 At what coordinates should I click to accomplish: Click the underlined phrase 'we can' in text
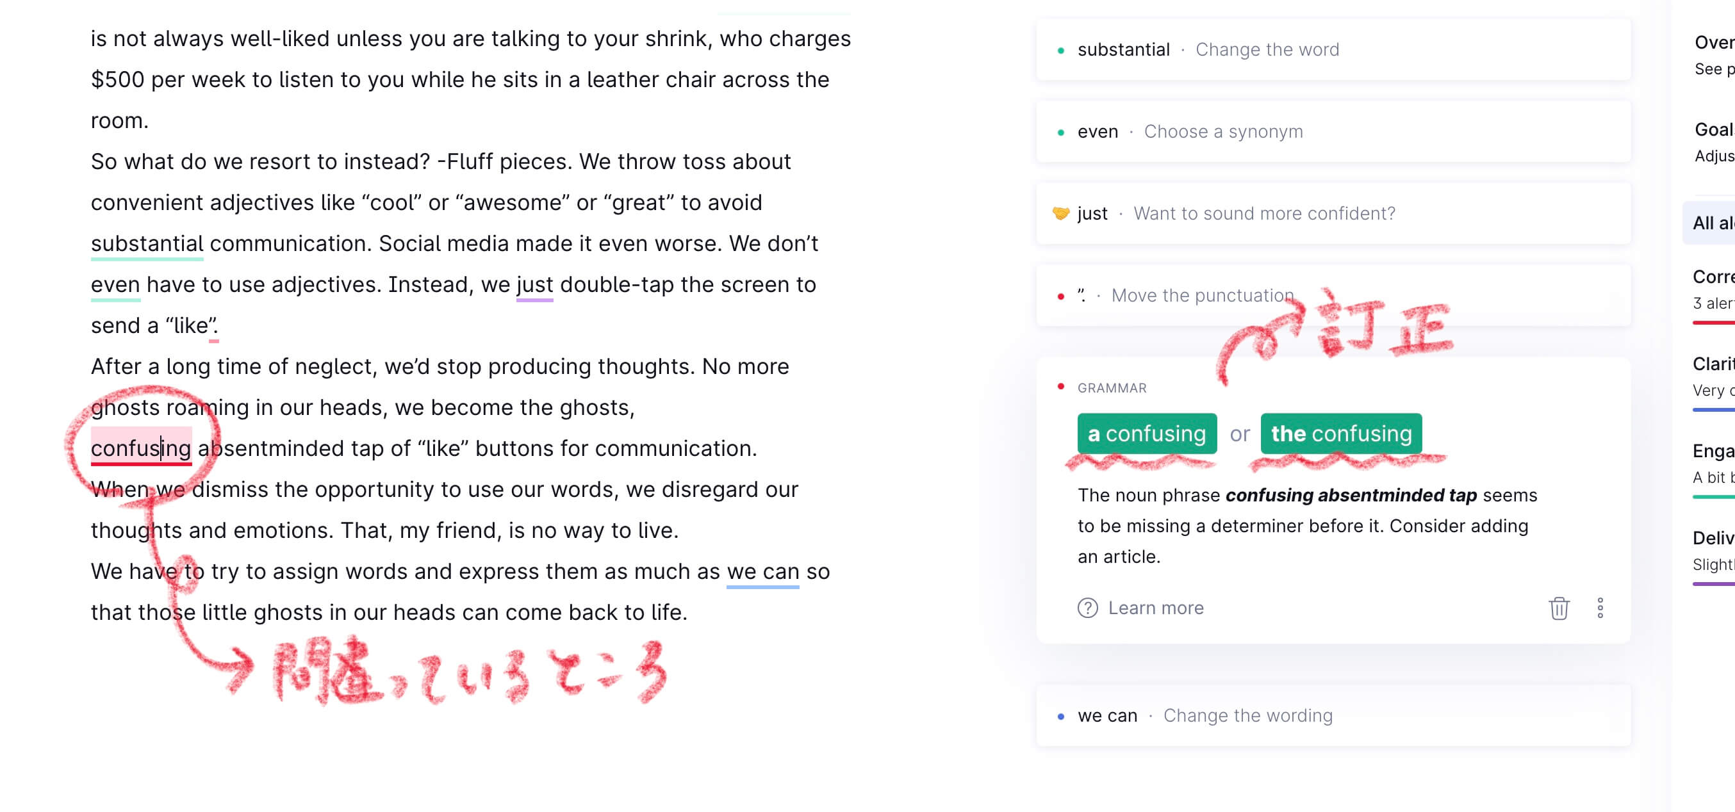tap(762, 572)
